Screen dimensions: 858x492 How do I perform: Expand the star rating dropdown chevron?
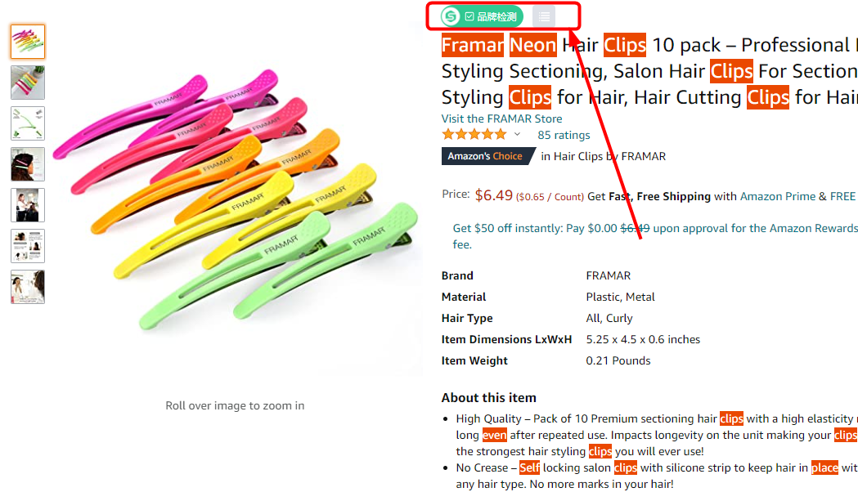click(x=517, y=135)
